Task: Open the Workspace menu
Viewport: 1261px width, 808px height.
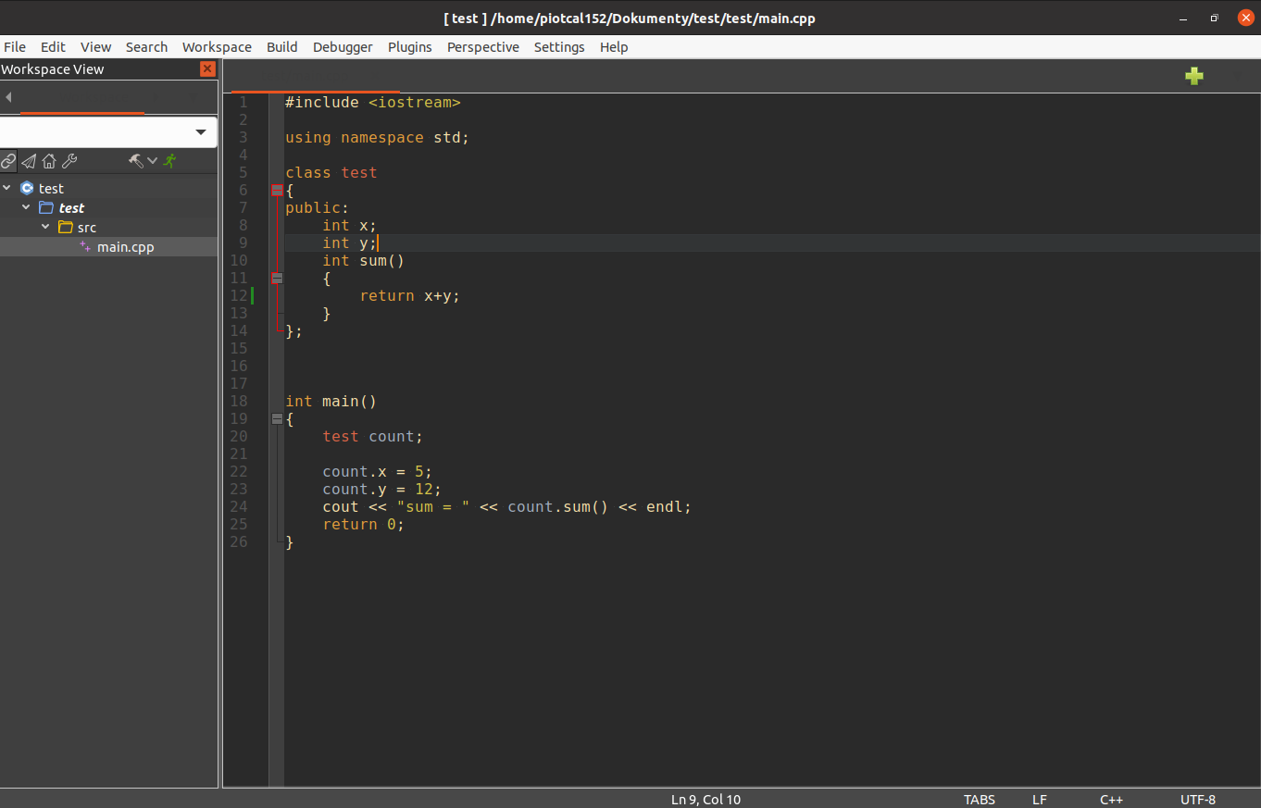Action: (x=217, y=47)
